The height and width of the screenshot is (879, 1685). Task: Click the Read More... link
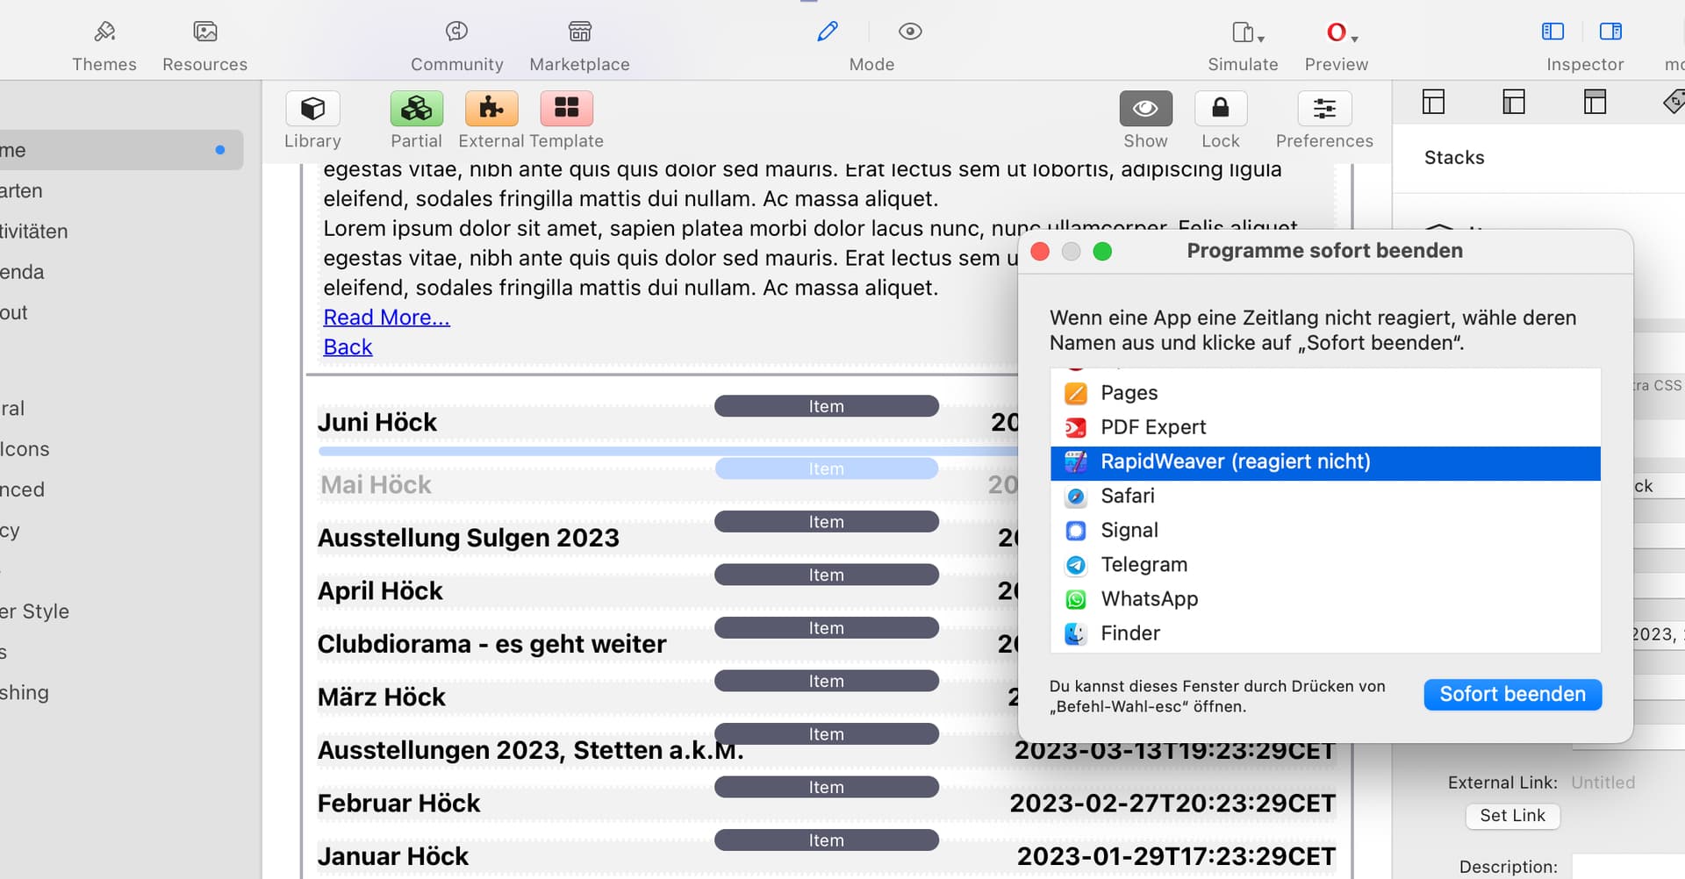point(386,318)
